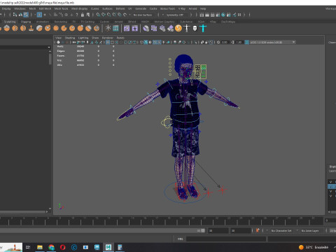Select the Flatten sculpt tool with stamp icon

pyautogui.click(x=31, y=29)
